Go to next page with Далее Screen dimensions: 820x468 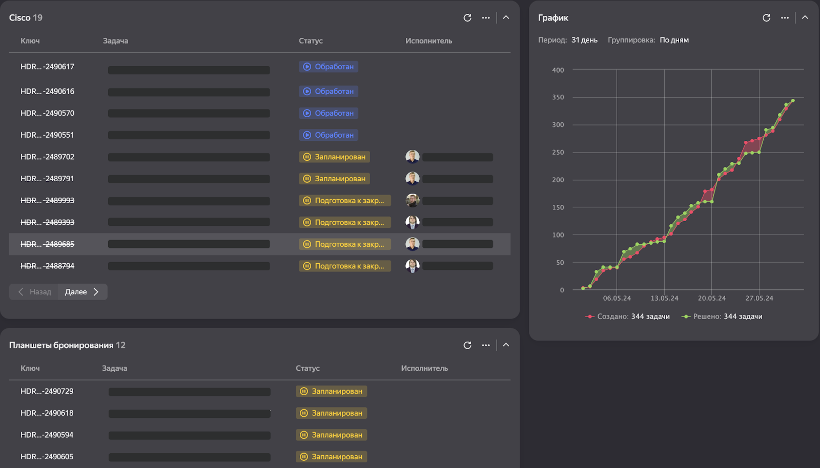tap(82, 292)
